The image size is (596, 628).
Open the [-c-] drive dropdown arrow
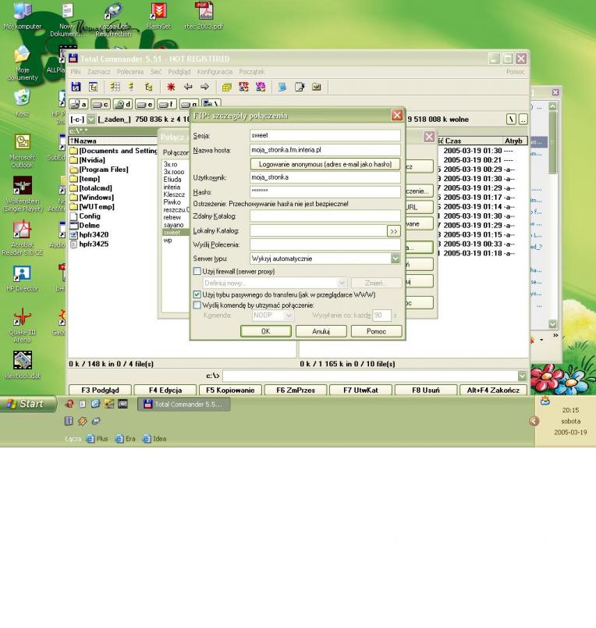pos(91,120)
